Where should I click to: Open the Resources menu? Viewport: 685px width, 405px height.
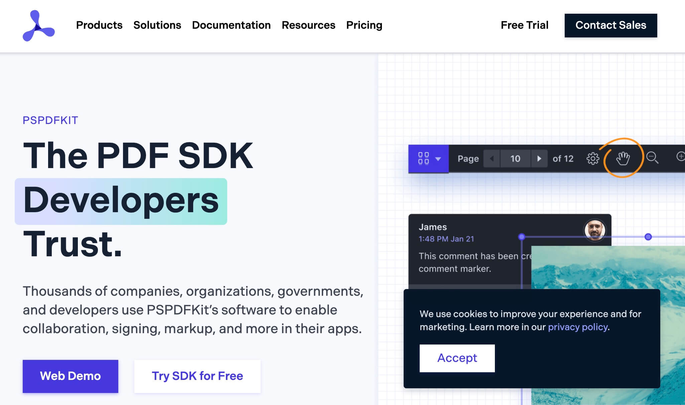(x=308, y=25)
